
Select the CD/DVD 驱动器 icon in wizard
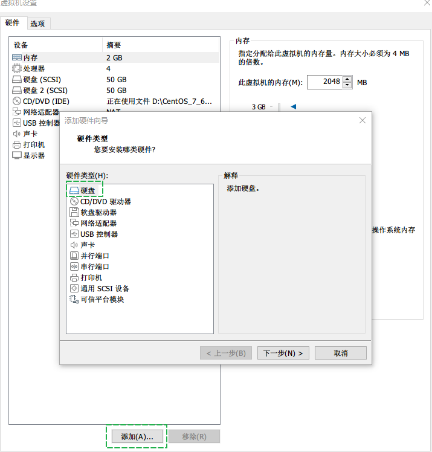pyautogui.click(x=74, y=202)
